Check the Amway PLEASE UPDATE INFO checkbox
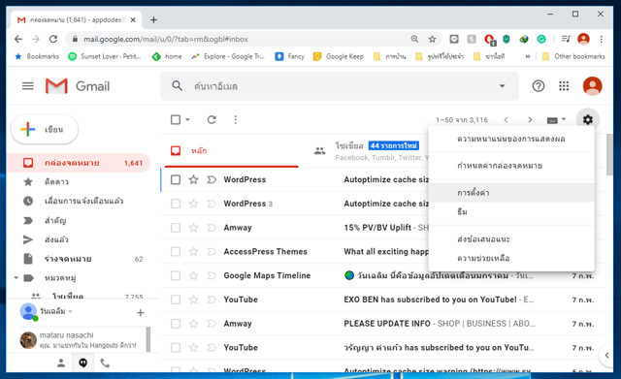The height and width of the screenshot is (379, 621). 176,324
